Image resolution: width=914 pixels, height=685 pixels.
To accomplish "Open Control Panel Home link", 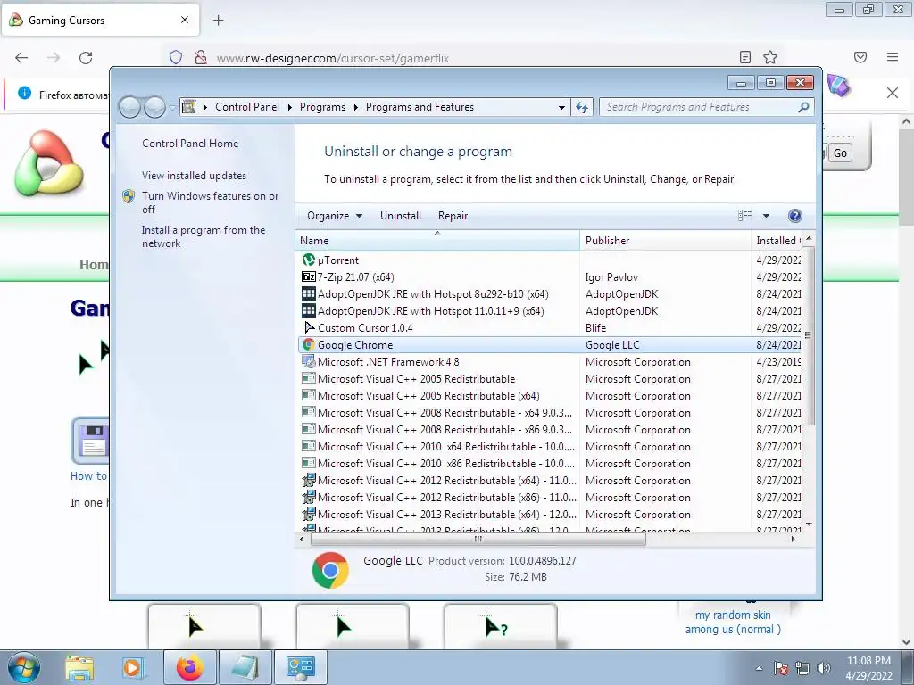I will click(190, 144).
